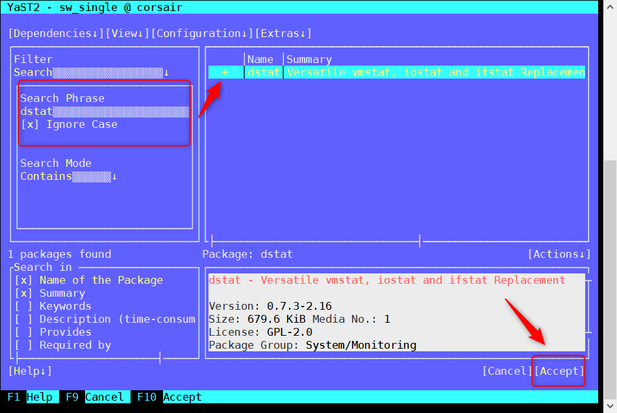Click the Name column header

[260, 59]
